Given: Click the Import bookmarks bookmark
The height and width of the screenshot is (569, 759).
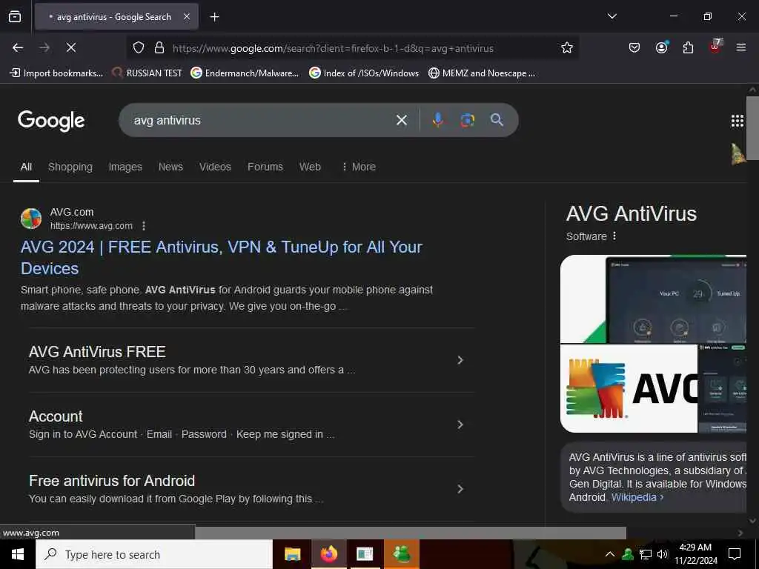Looking at the screenshot, I should [x=56, y=73].
